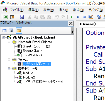Click the UserForm icon beside エビデンス採取ツール

(x=19, y=64)
